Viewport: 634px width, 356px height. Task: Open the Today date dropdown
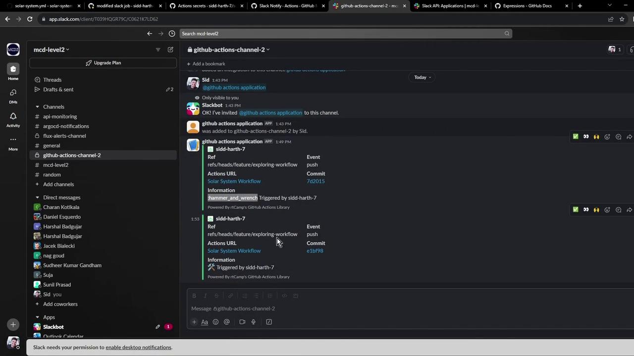coord(423,77)
